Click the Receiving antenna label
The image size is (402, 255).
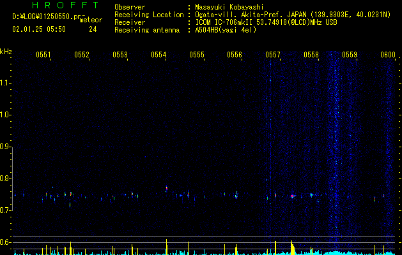147,30
